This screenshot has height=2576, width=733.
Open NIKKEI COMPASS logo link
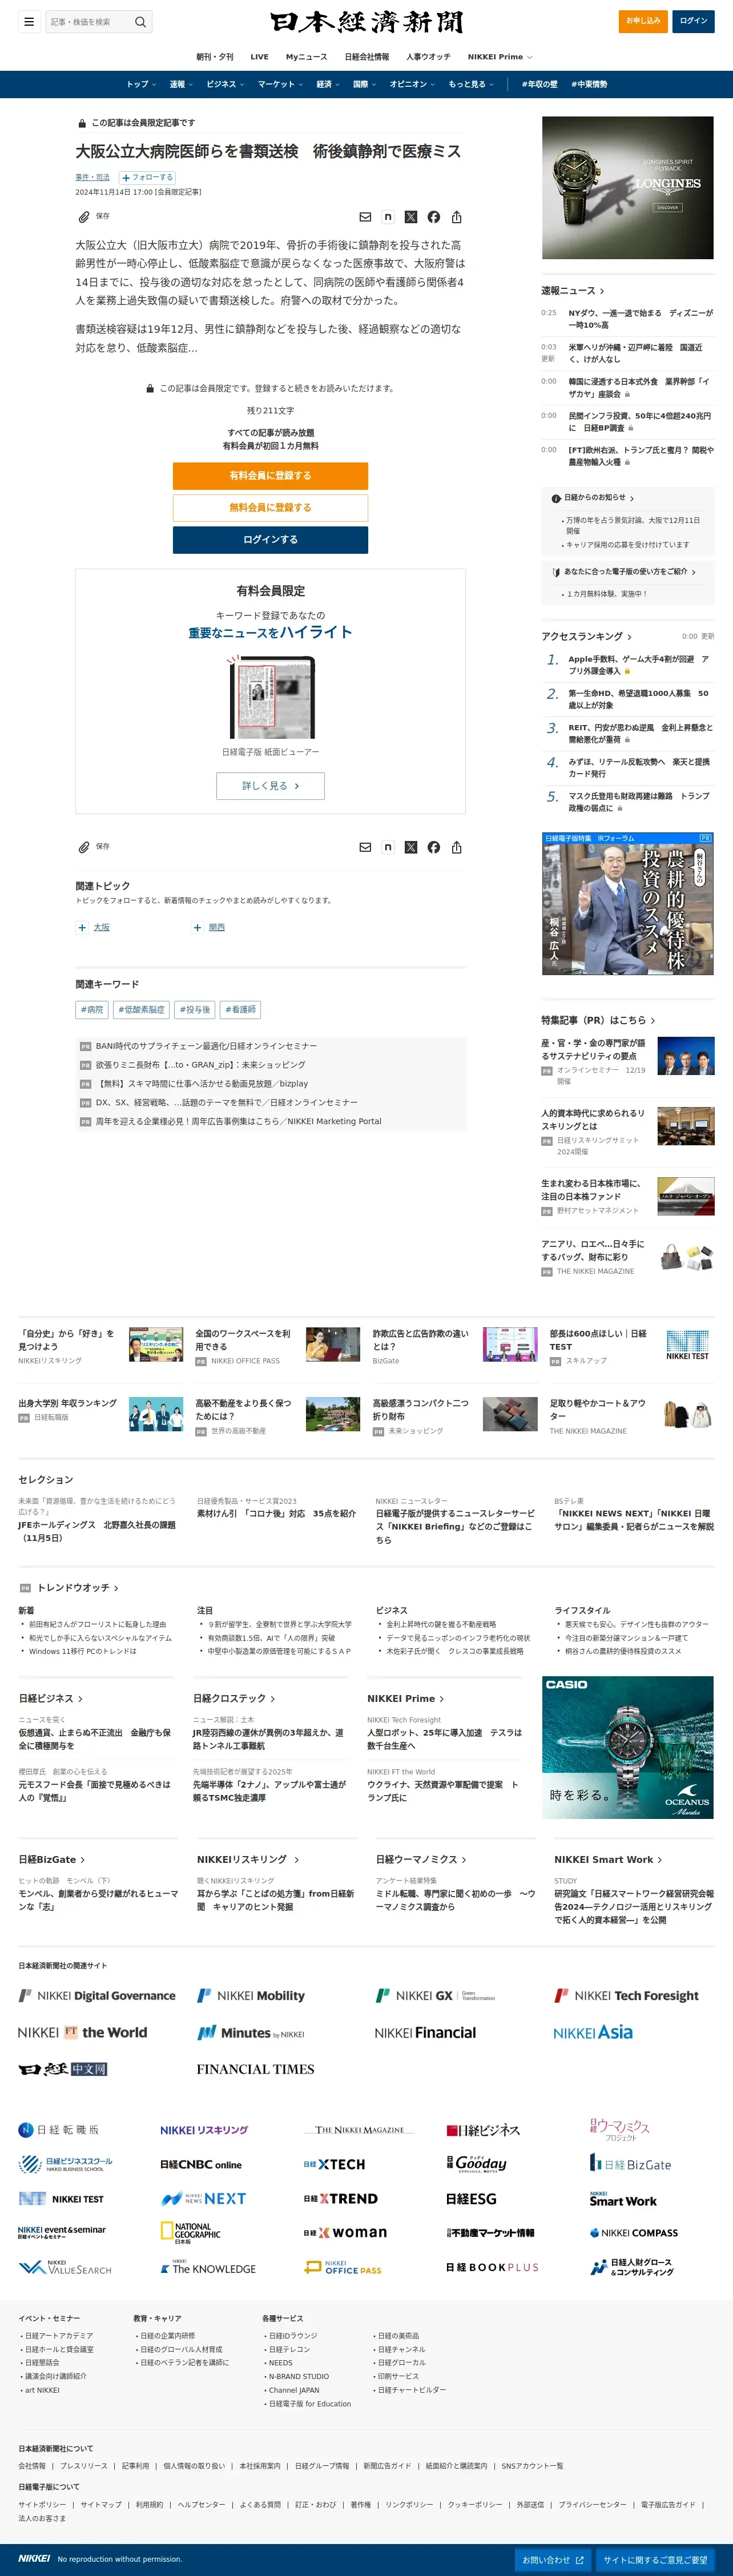click(634, 2233)
